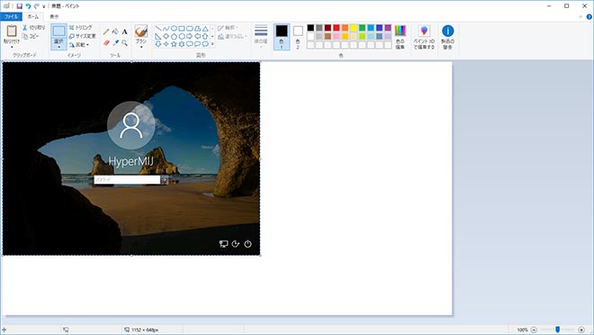The image size is (594, 335).
Task: Select the Pencil tool
Action: (106, 32)
